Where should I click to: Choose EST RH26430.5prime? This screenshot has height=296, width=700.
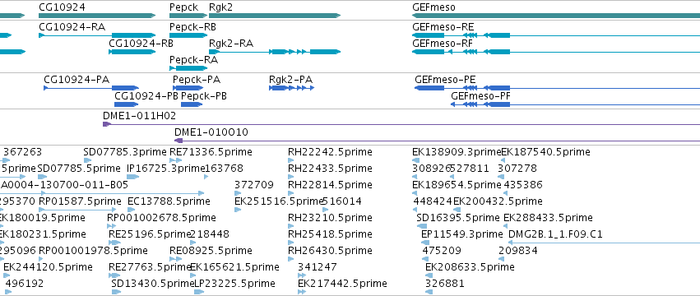[x=330, y=251]
